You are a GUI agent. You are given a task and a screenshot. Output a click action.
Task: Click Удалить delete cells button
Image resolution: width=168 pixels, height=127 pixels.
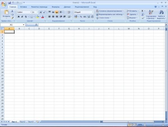(x=132, y=14)
